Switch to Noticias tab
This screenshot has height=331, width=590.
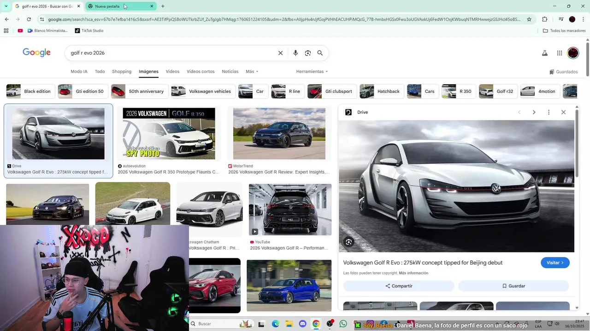tap(230, 72)
